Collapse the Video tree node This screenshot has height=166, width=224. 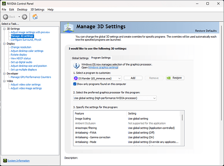(4, 81)
